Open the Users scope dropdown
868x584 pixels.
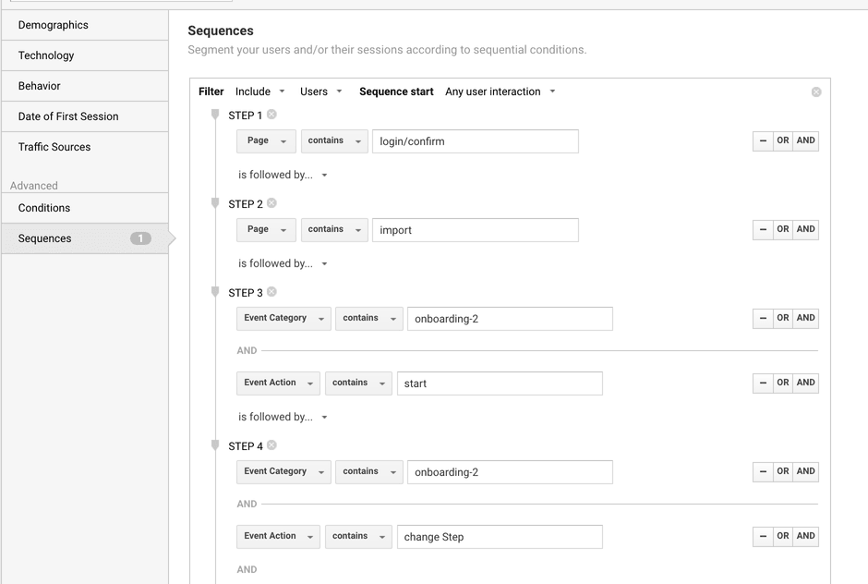click(319, 91)
